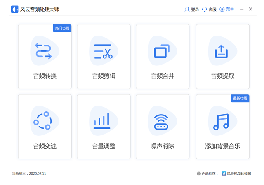This screenshot has height=185, width=264.
Task: Click the 当前版本：2020.07.11 version text
Action: point(29,173)
